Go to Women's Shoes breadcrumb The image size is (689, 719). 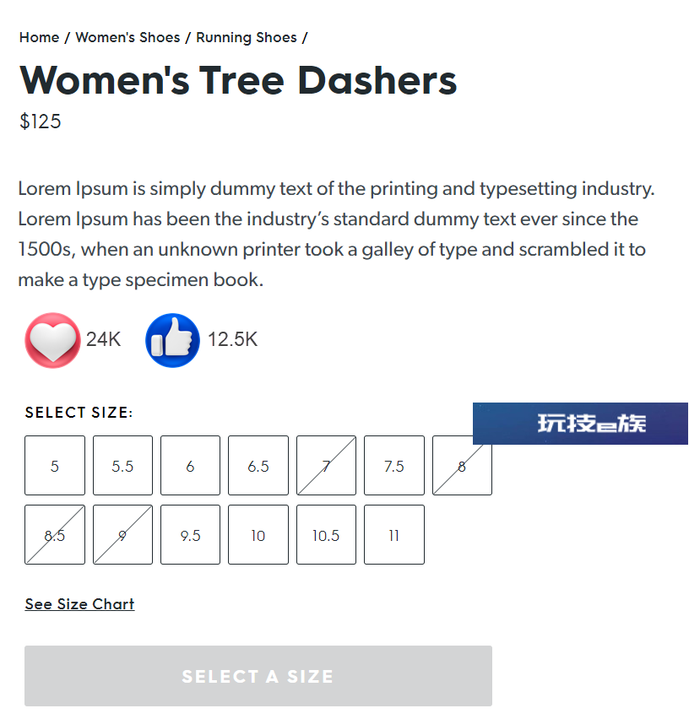point(127,37)
